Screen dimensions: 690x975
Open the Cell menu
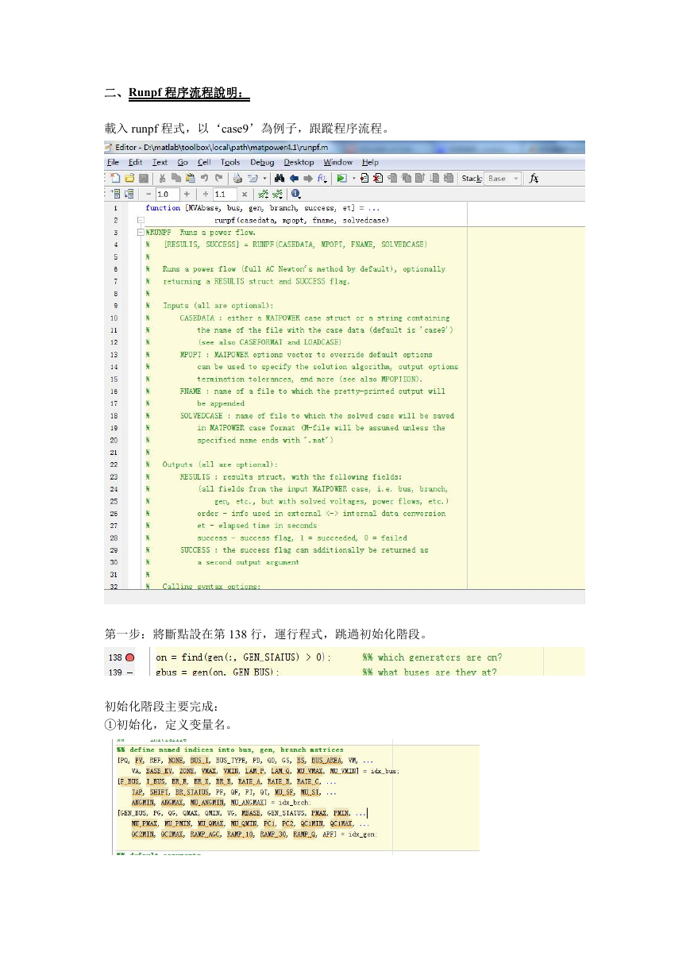[204, 162]
